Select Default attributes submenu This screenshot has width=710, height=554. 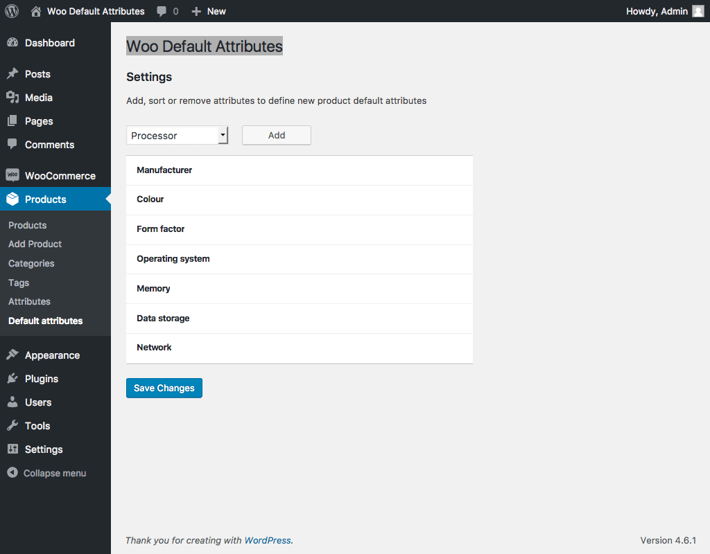click(45, 321)
